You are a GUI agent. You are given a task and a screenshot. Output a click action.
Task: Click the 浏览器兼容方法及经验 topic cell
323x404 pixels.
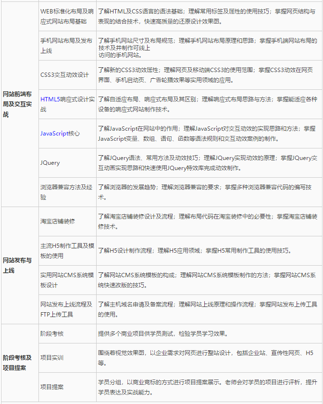click(x=67, y=192)
